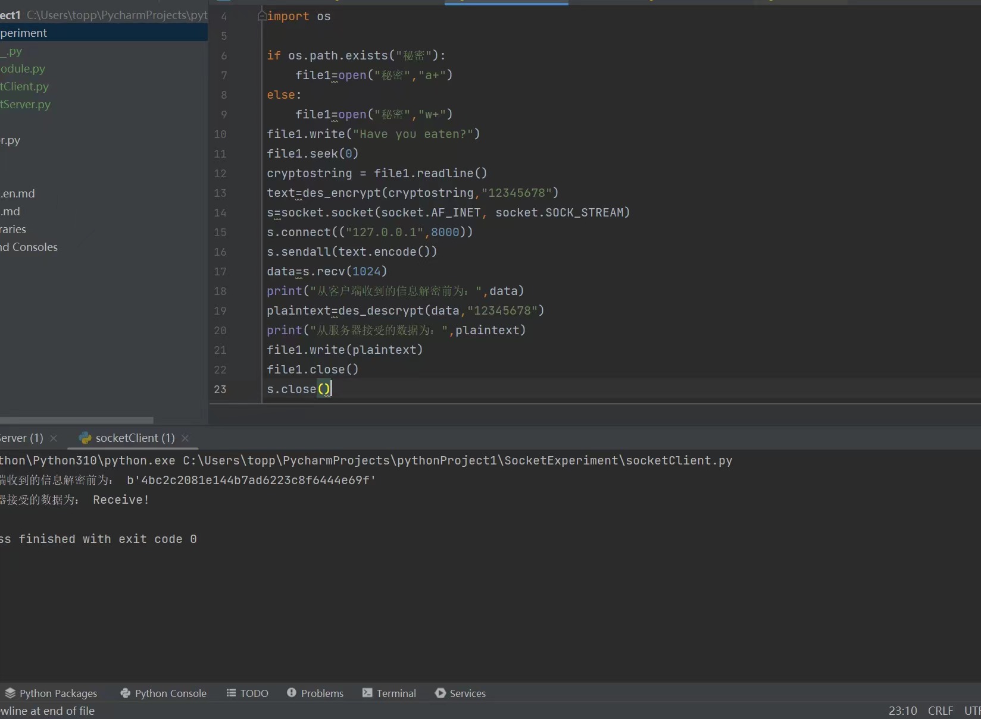The height and width of the screenshot is (719, 981).
Task: Select the periment folder row
Action: pyautogui.click(x=104, y=33)
